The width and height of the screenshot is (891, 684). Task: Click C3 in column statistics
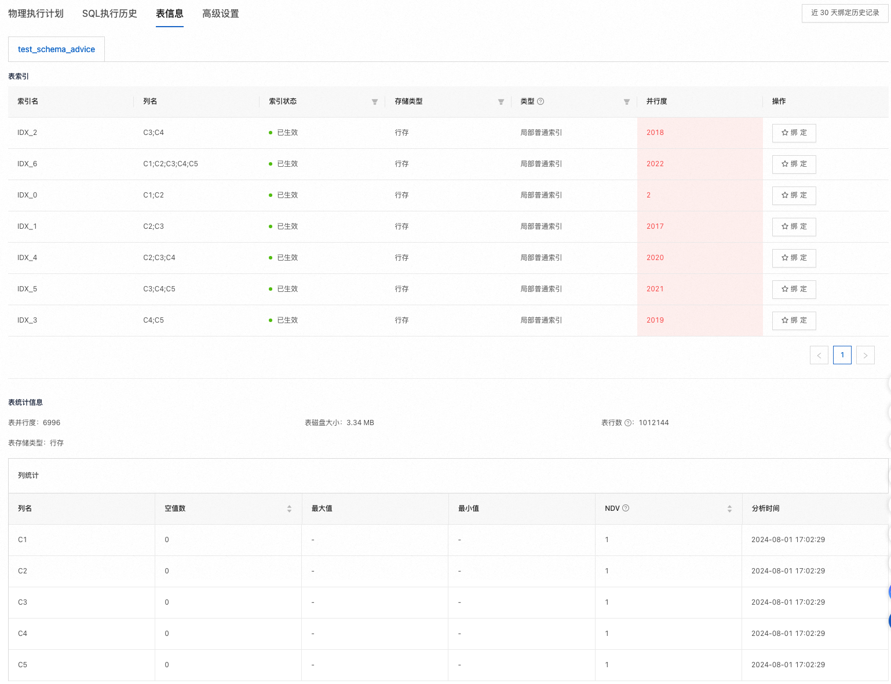click(x=23, y=602)
